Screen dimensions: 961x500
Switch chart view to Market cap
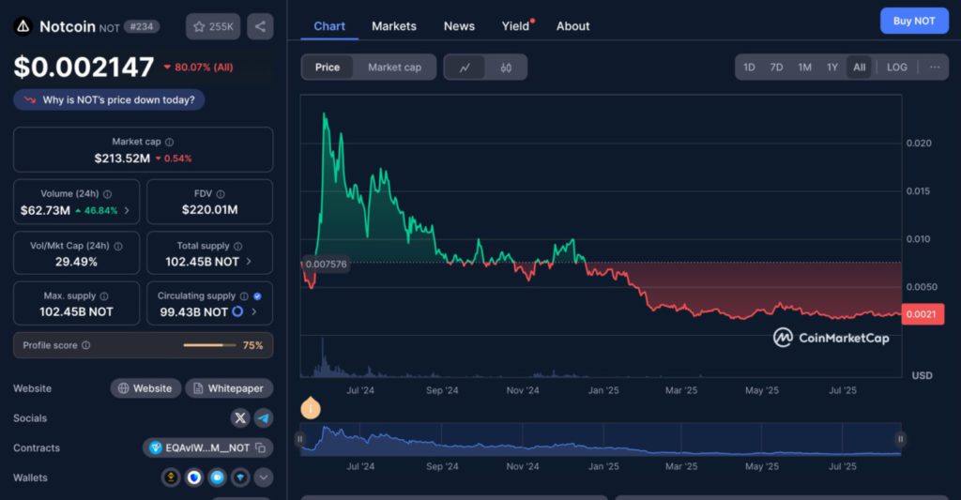(394, 68)
